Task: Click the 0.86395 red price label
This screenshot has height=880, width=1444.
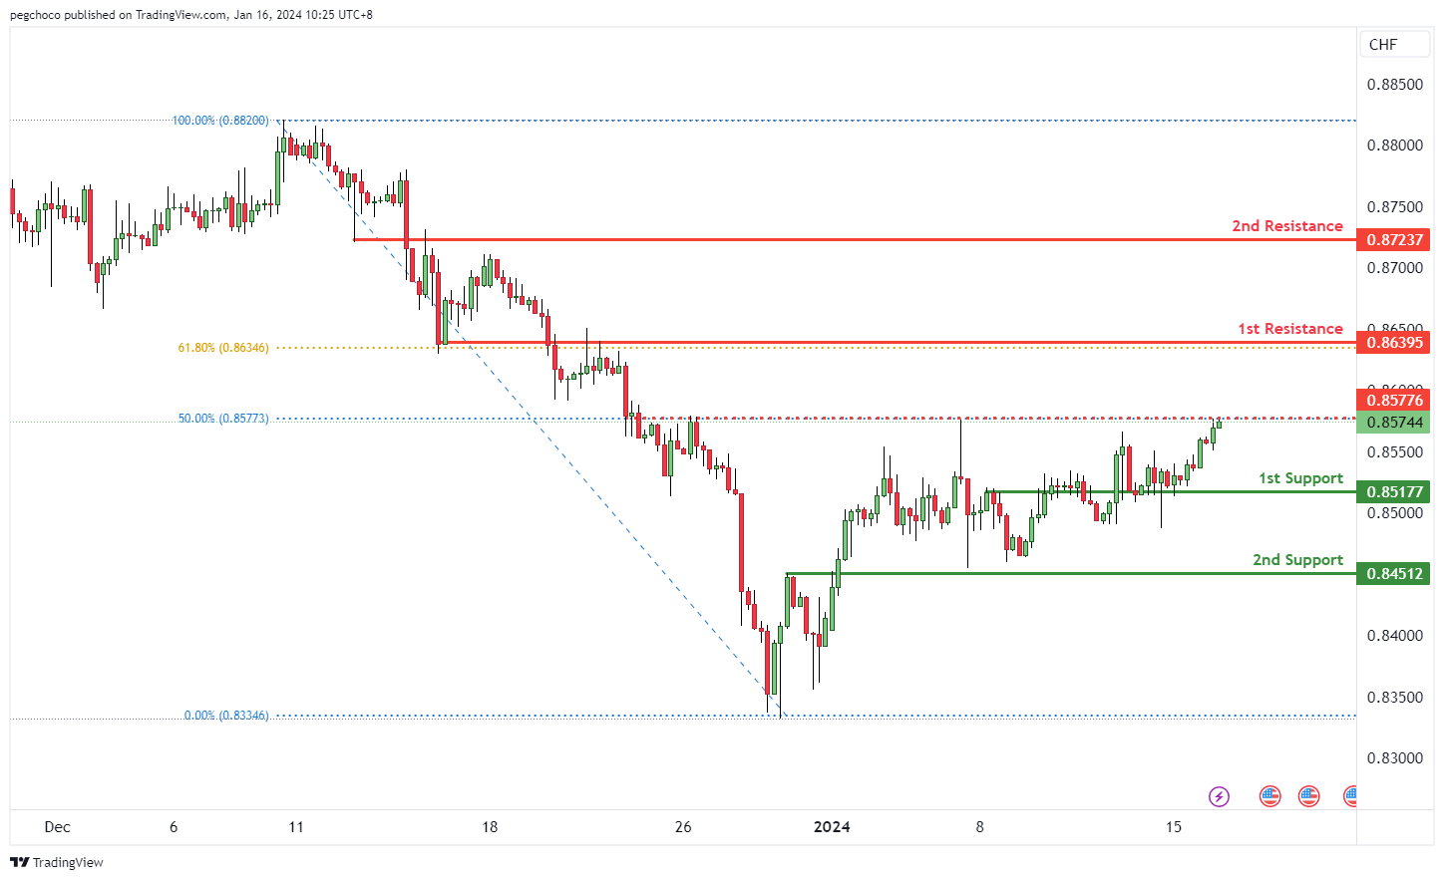Action: [1394, 343]
